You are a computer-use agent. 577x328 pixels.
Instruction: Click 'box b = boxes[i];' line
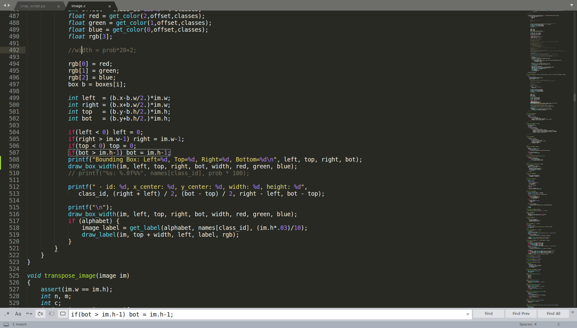pos(97,84)
